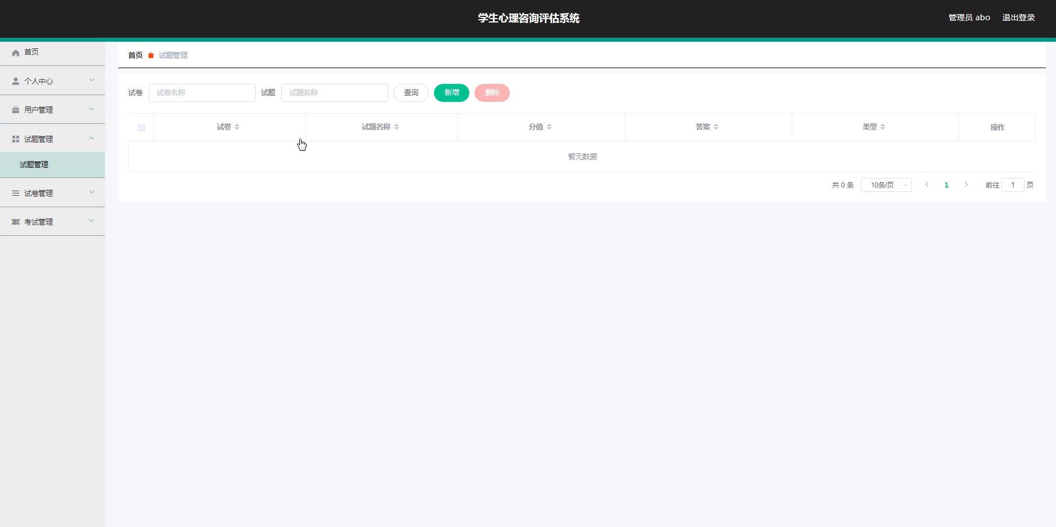Click the ticket icon beside 考试管理
The width and height of the screenshot is (1056, 527).
coord(16,222)
